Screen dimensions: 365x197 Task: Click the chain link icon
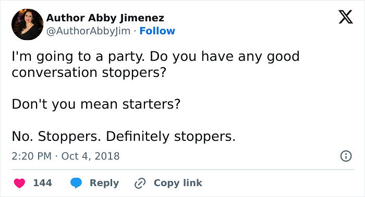point(140,183)
